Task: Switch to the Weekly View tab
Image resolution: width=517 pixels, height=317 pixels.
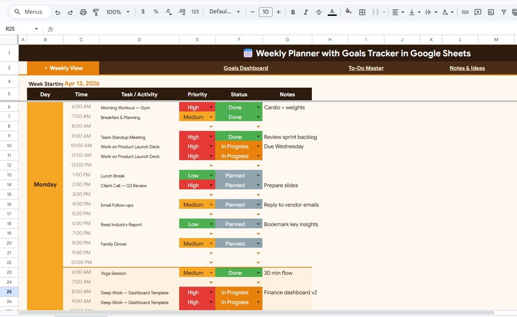Action: tap(63, 68)
